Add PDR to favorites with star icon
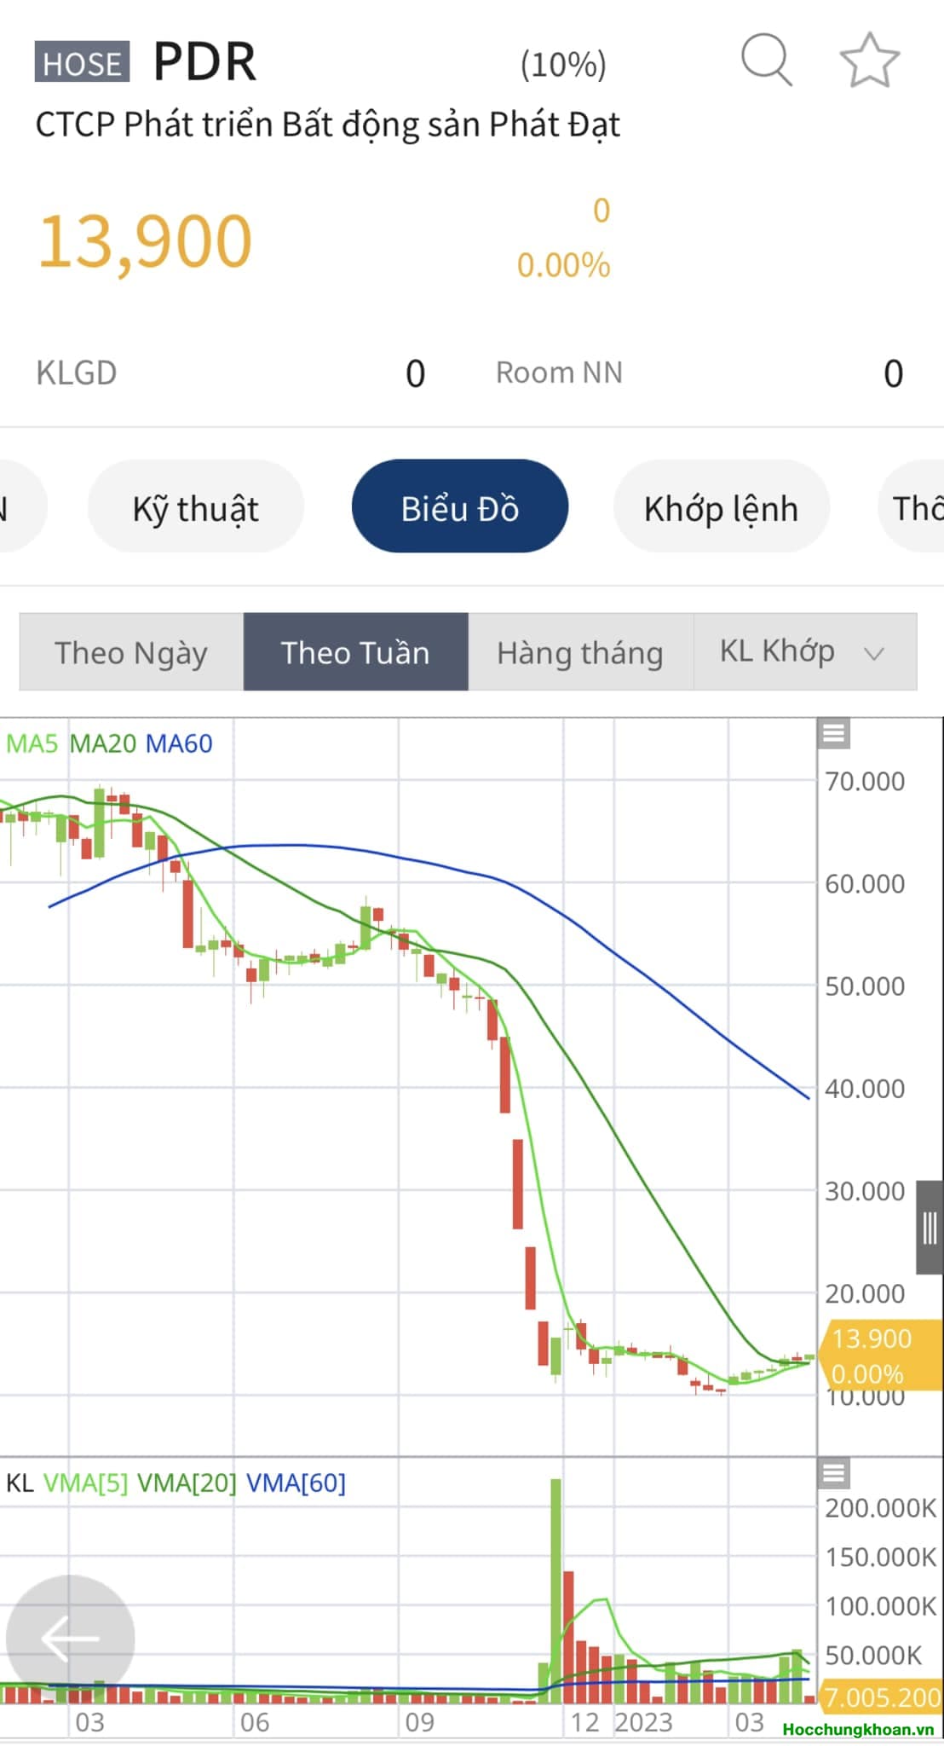This screenshot has width=944, height=1746. (869, 61)
